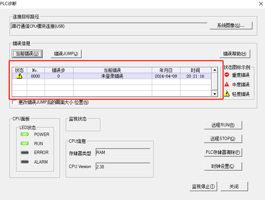
Task: Open 时钟设置 clock settings
Action: tap(223, 166)
